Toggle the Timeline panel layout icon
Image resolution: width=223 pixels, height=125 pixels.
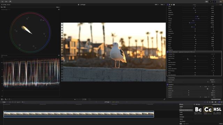[x=210, y=1]
